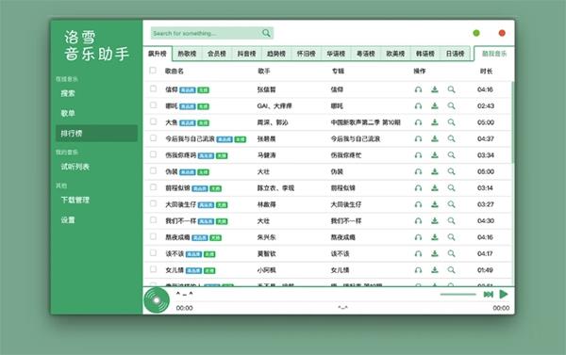Click the magnifier in search box
Viewport: 566px width, 355px height.
(x=266, y=33)
